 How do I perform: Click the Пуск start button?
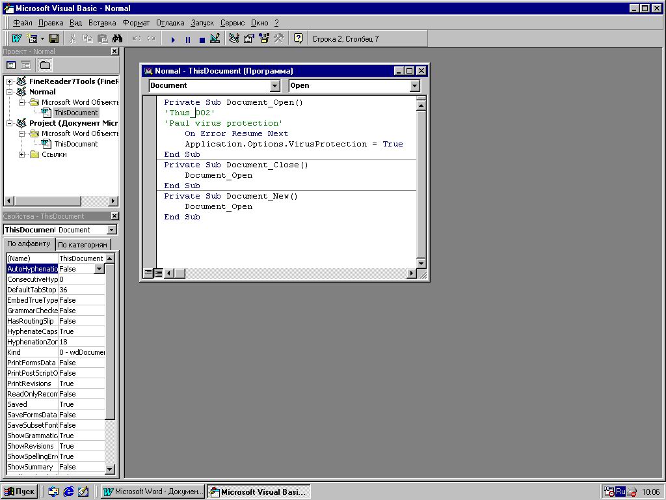point(20,492)
